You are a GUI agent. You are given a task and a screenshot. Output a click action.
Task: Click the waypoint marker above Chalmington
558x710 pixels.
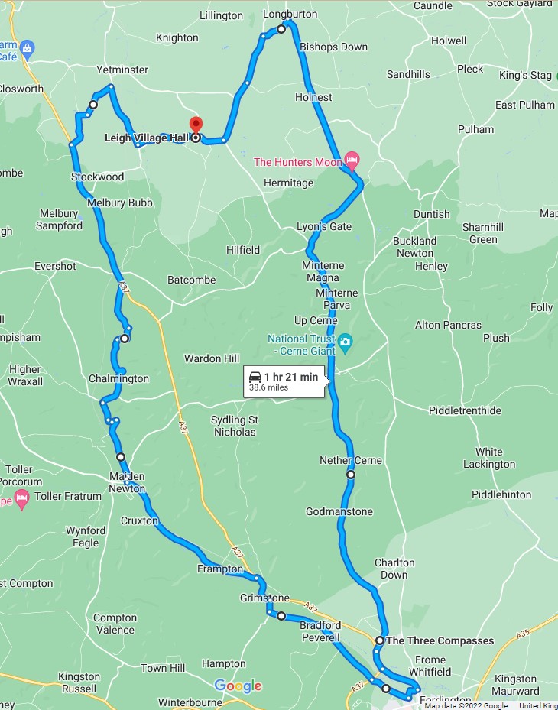click(x=125, y=339)
